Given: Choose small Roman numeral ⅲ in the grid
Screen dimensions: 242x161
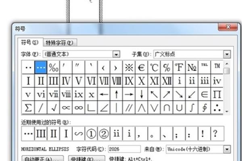Looking at the screenshot, I should click(x=204, y=81).
